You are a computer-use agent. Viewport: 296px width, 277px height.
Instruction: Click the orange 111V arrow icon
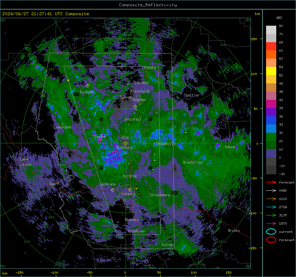coord(271,199)
